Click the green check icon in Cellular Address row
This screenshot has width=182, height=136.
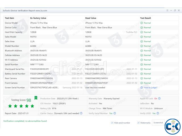click(x=142, y=55)
